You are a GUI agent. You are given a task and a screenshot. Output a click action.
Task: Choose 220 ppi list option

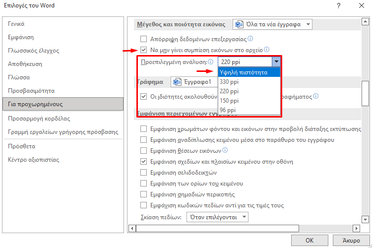pos(249,91)
